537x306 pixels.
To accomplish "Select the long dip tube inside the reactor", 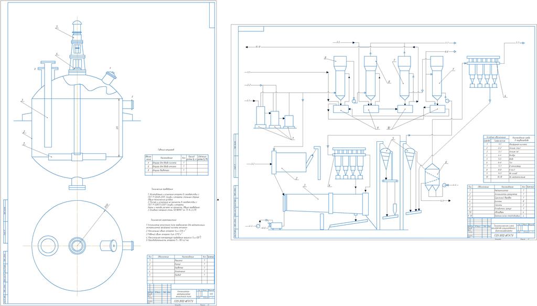I will [48, 105].
